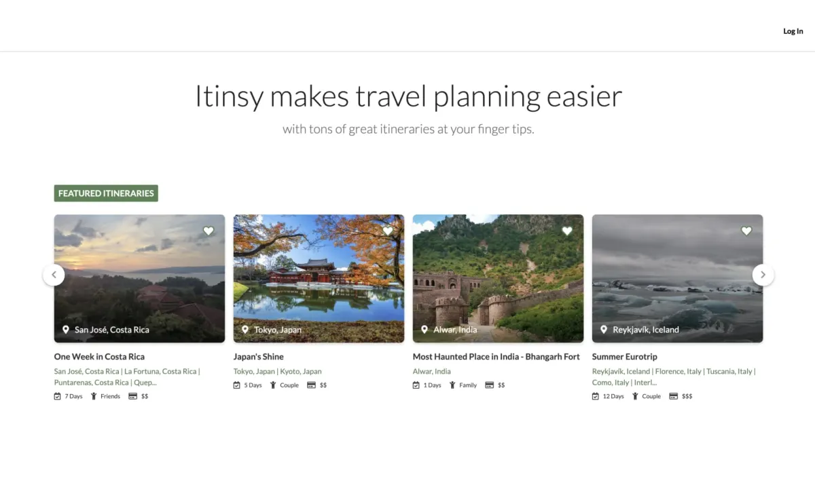815x483 pixels.
Task: Go to next featured itineraries arrow
Action: 763,275
